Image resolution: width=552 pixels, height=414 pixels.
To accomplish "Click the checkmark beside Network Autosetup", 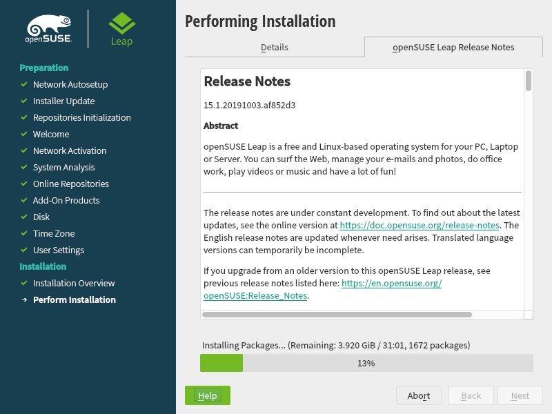I will pos(24,84).
